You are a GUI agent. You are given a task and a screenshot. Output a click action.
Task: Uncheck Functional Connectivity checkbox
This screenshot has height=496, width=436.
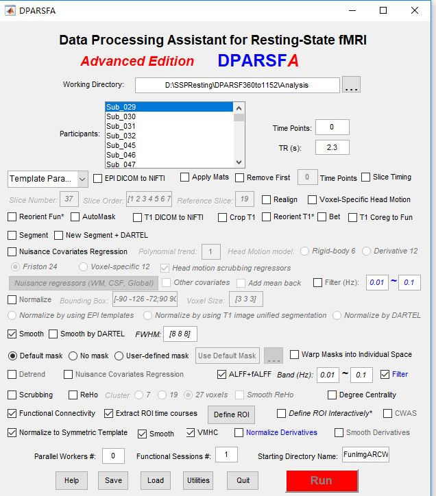coord(12,413)
